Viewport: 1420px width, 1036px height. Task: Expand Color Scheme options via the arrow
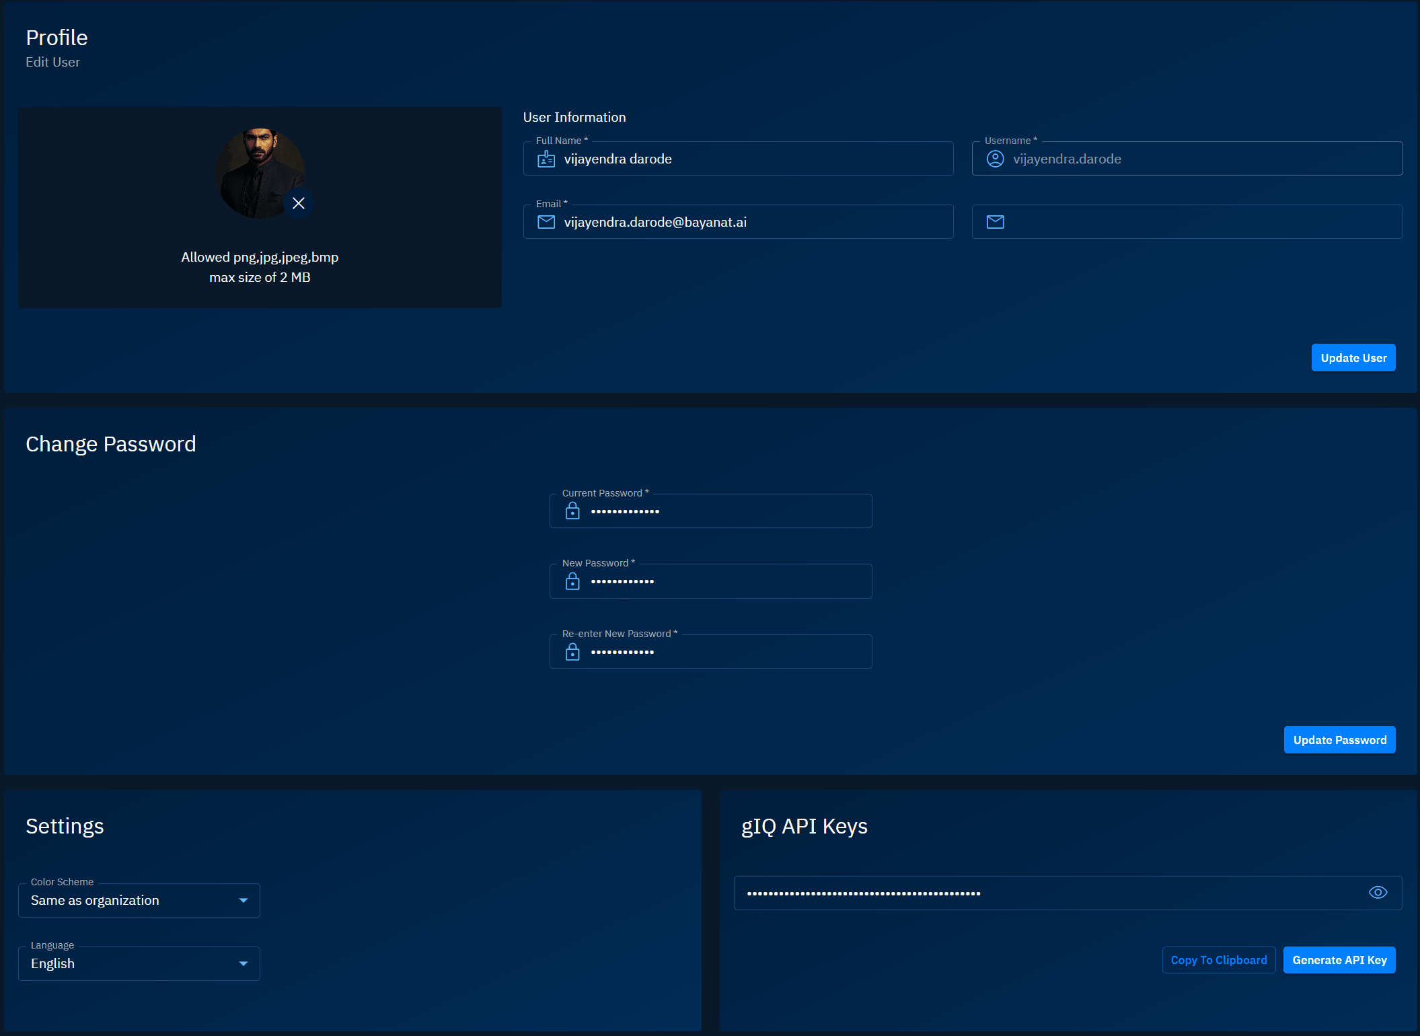tap(243, 900)
